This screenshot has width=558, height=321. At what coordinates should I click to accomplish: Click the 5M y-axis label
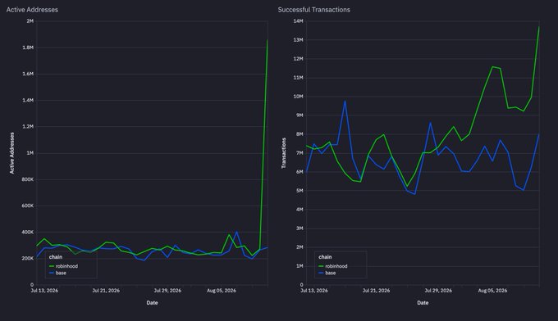click(x=300, y=190)
